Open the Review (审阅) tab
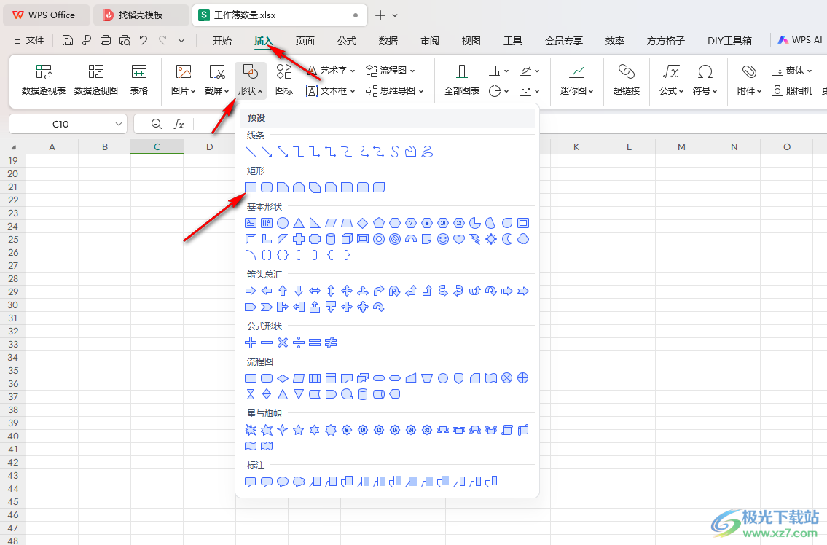The height and width of the screenshot is (545, 827). pos(429,41)
